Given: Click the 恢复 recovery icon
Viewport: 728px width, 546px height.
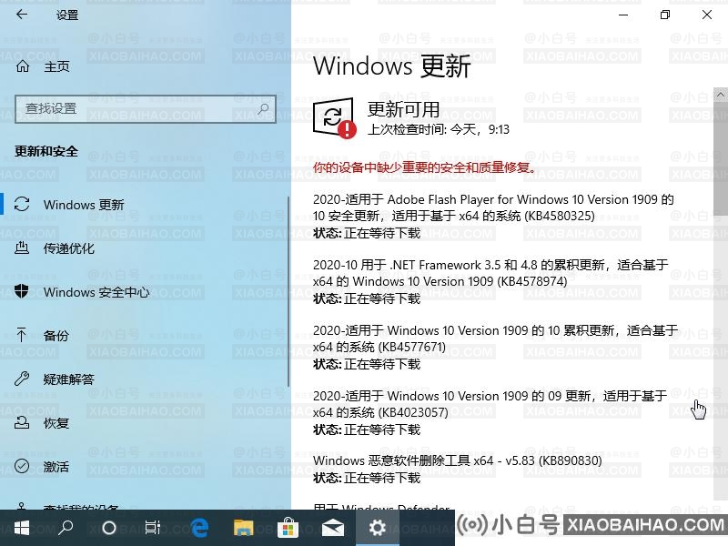Looking at the screenshot, I should (x=22, y=422).
